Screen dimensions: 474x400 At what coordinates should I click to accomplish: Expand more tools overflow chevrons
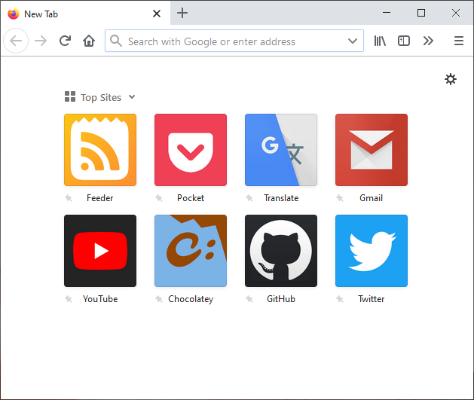coord(428,41)
